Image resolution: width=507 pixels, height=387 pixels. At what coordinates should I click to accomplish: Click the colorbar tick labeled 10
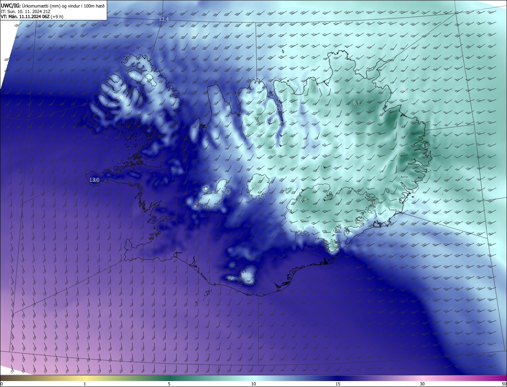coord(253,384)
